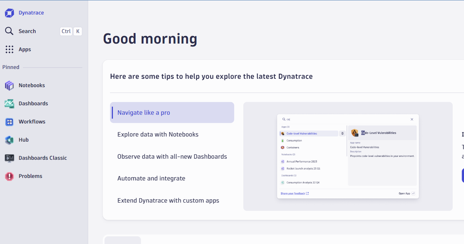Click the blue button at right edge
The image size is (464, 244).
click(463, 175)
